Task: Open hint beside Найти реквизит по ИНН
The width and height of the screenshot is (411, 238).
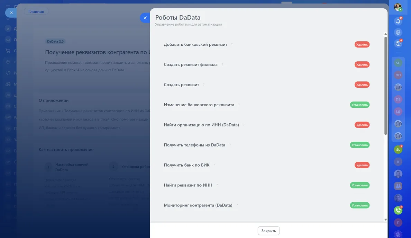Action: (217, 185)
